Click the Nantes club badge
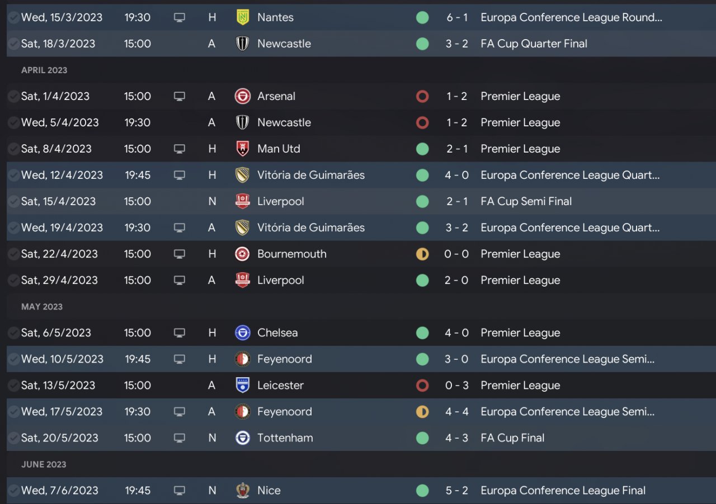Screen dimensions: 716x504 click(x=242, y=17)
